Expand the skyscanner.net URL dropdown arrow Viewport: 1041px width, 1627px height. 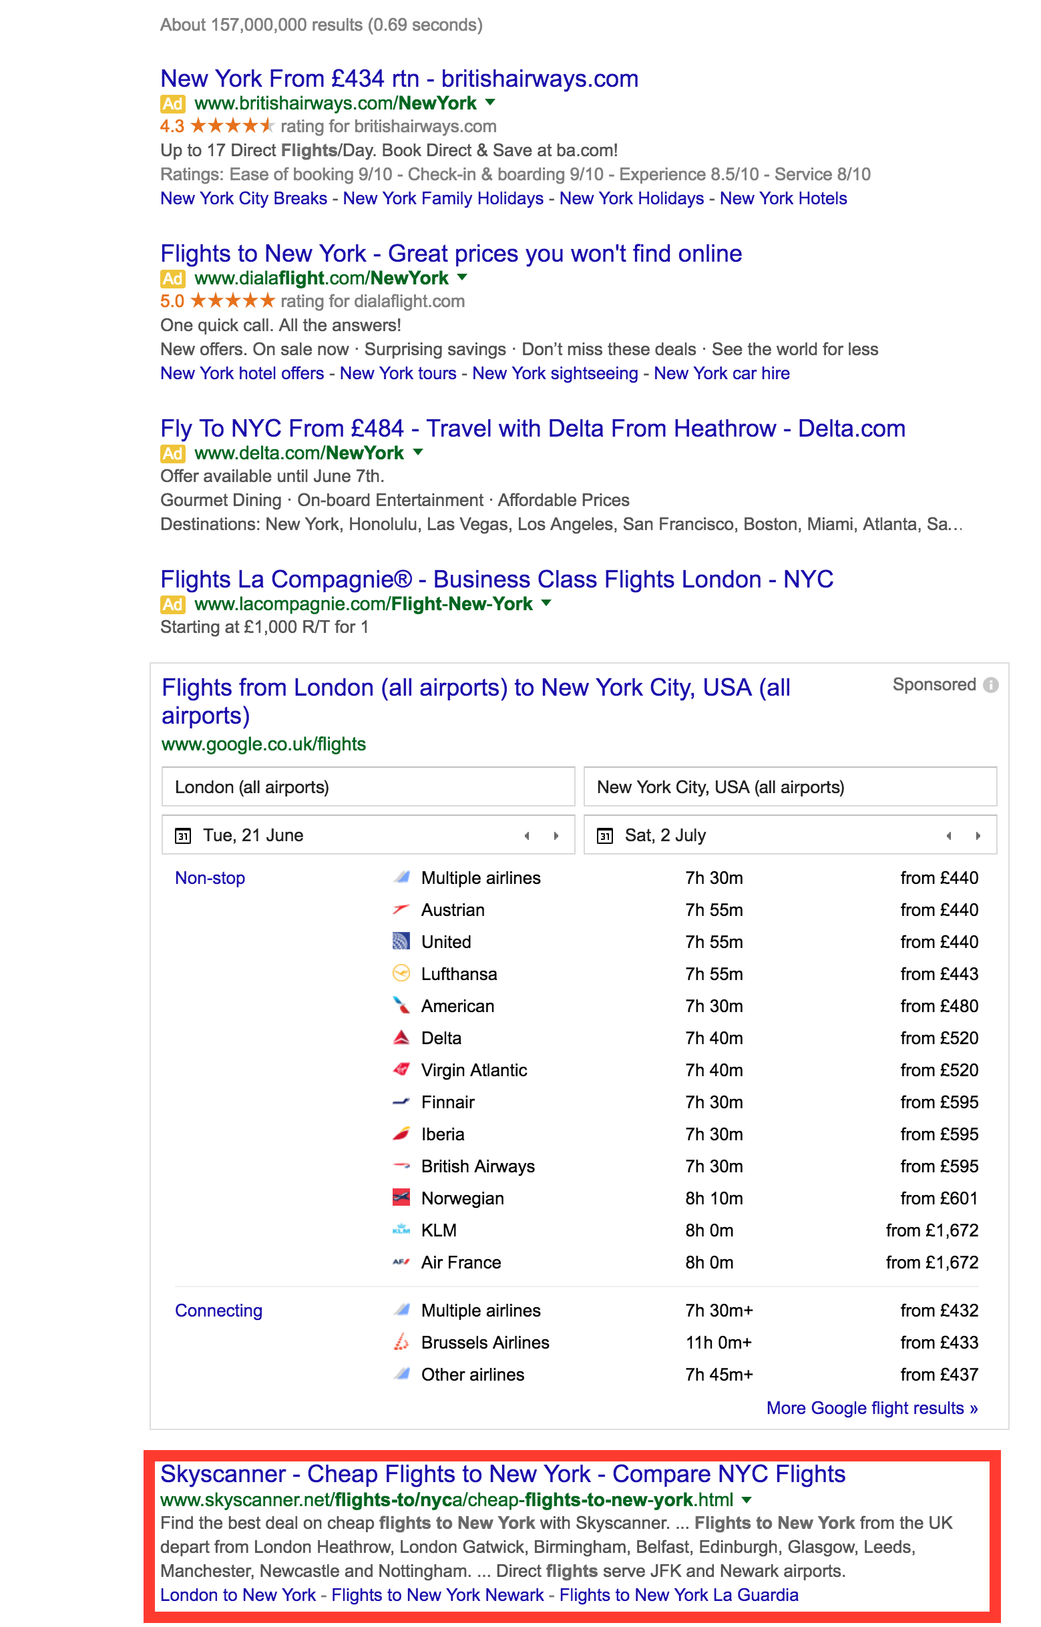click(x=747, y=1500)
